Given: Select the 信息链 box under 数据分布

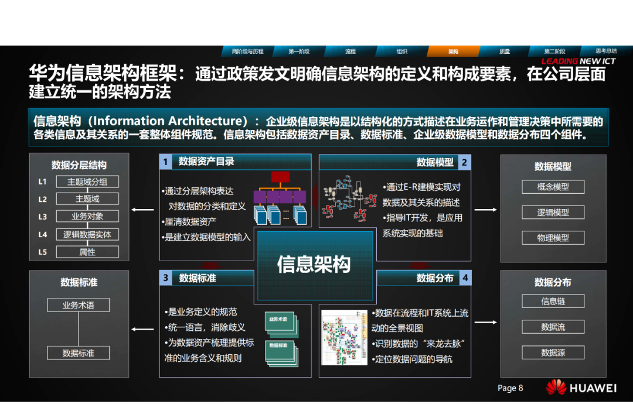Looking at the screenshot, I should [x=553, y=302].
